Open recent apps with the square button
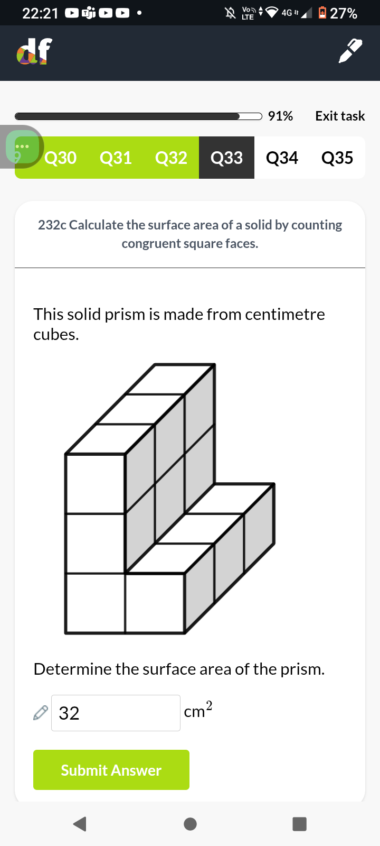Screen dimensions: 380x846 pos(299,823)
